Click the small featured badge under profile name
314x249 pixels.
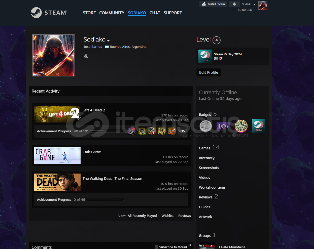click(86, 56)
